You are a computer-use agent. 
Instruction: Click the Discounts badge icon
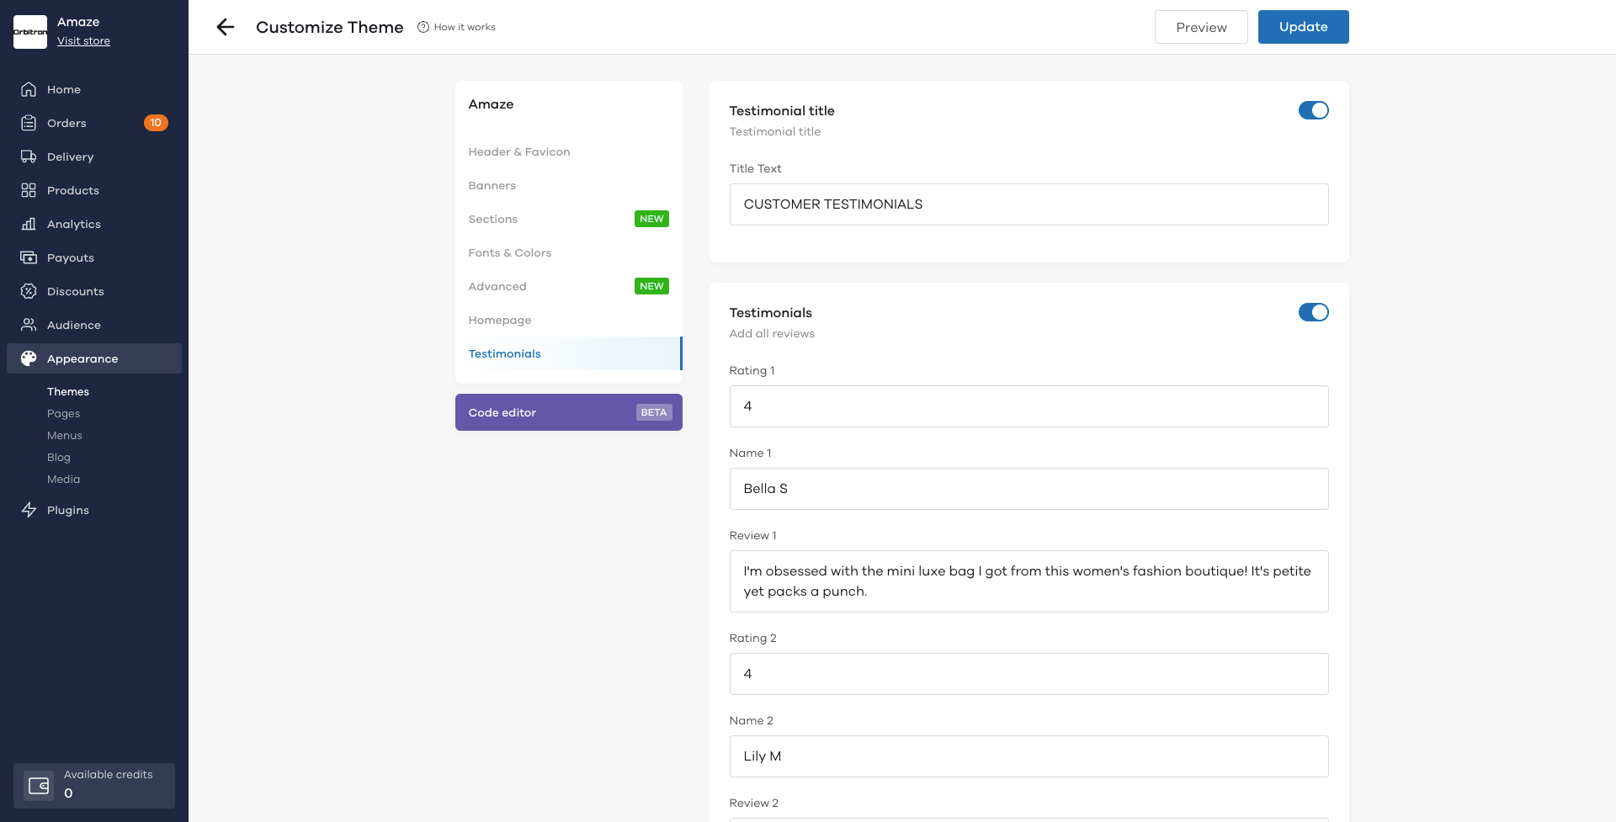click(x=29, y=291)
